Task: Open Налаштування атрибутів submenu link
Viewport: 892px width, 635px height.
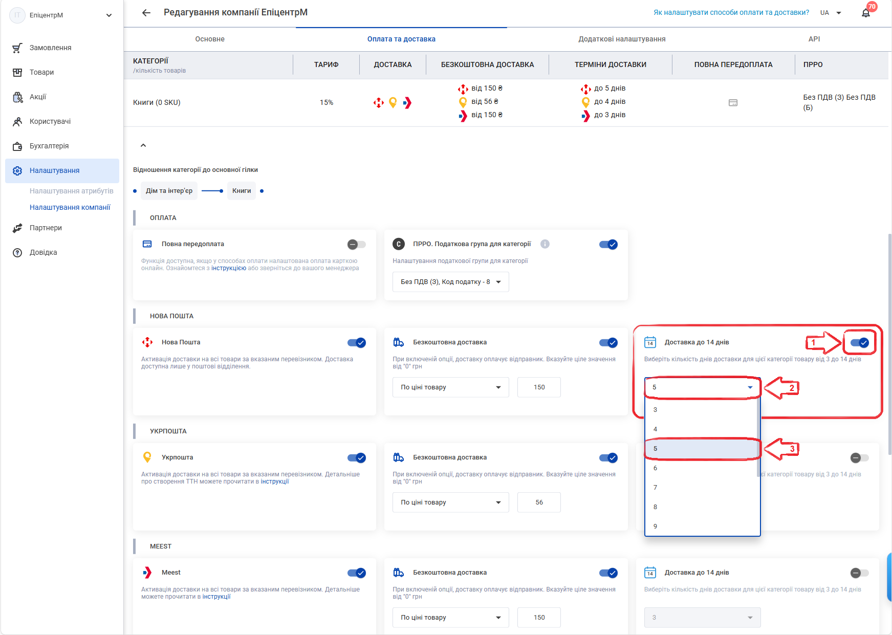Action: (72, 191)
